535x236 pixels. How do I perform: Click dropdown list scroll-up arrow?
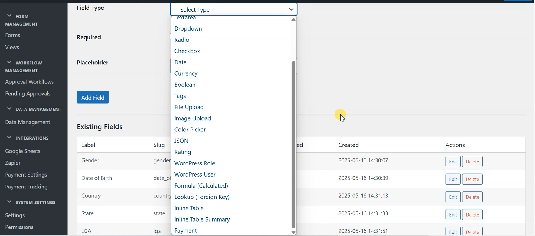click(x=293, y=19)
